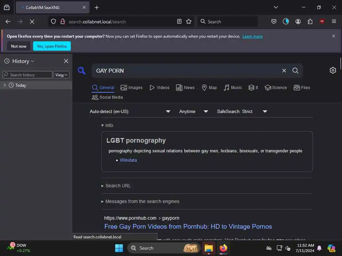Click the address bar URL
The width and height of the screenshot is (342, 256).
click(x=97, y=22)
